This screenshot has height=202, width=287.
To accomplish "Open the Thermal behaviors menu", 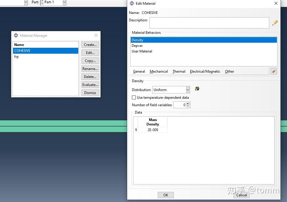I will [178, 71].
